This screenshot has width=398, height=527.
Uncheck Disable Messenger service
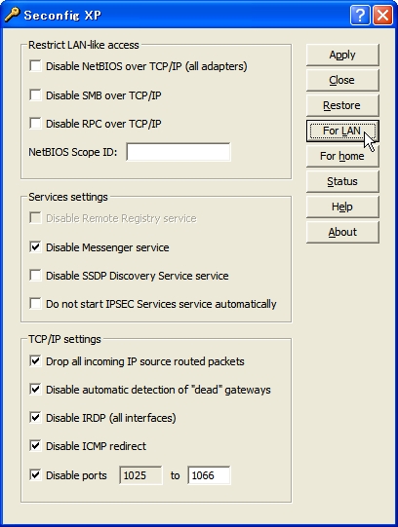pos(35,247)
